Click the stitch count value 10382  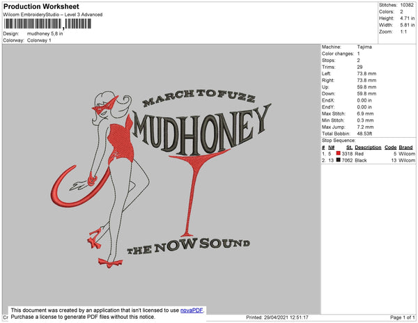click(x=407, y=5)
